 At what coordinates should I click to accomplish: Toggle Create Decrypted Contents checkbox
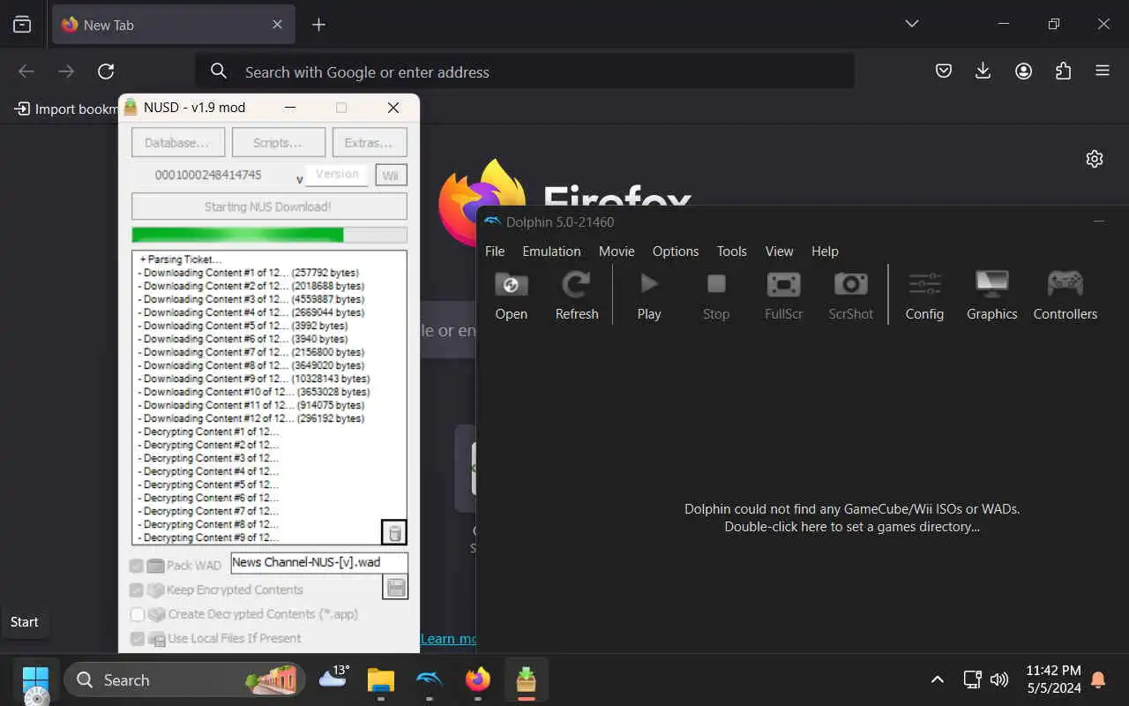click(137, 614)
